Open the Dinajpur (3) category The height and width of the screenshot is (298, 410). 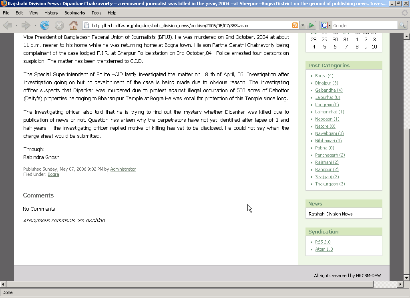pyautogui.click(x=327, y=83)
